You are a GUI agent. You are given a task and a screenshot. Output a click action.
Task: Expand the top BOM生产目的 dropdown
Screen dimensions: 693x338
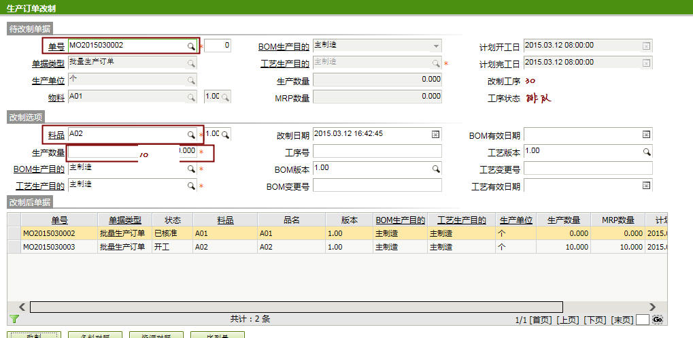tap(435, 46)
